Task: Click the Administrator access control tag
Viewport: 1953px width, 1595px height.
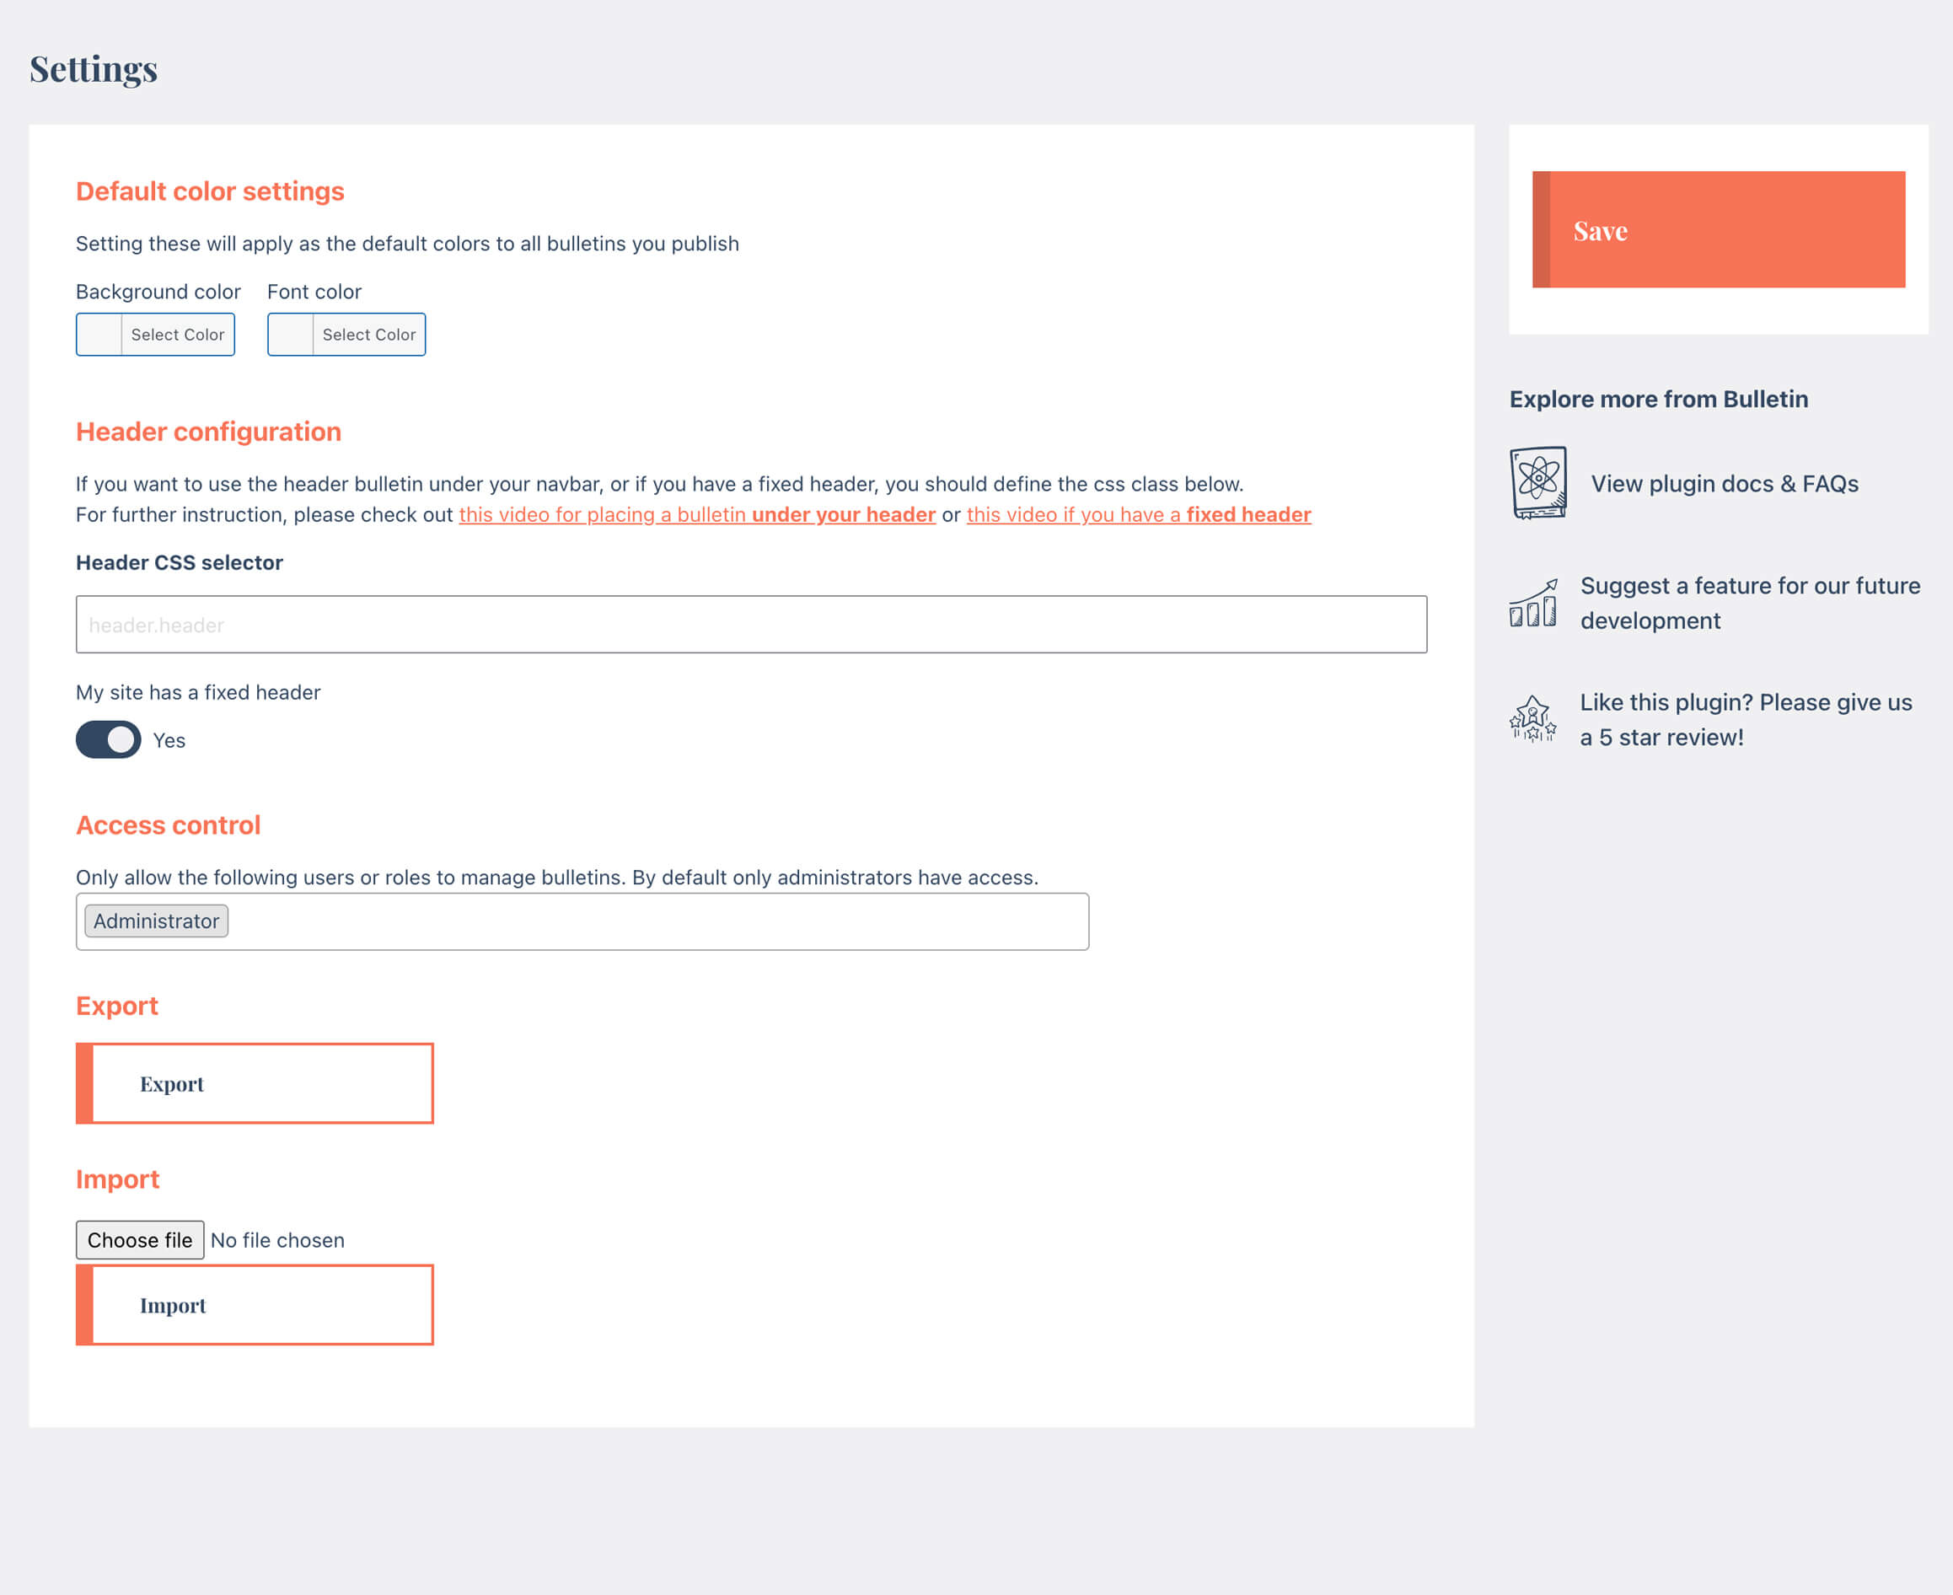Action: click(156, 920)
